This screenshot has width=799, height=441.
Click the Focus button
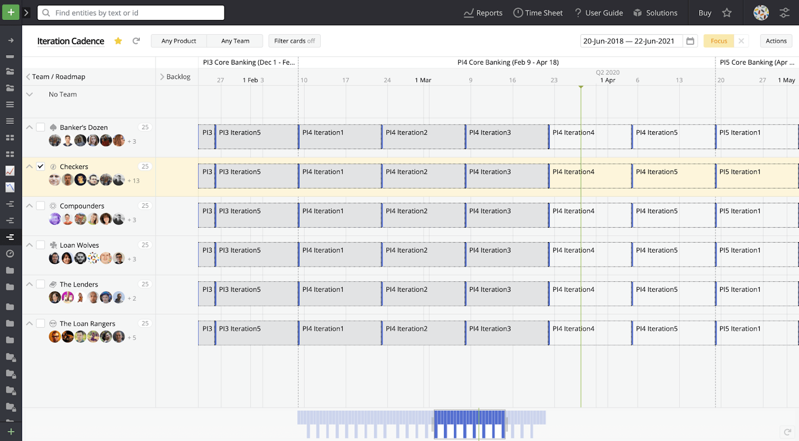719,41
